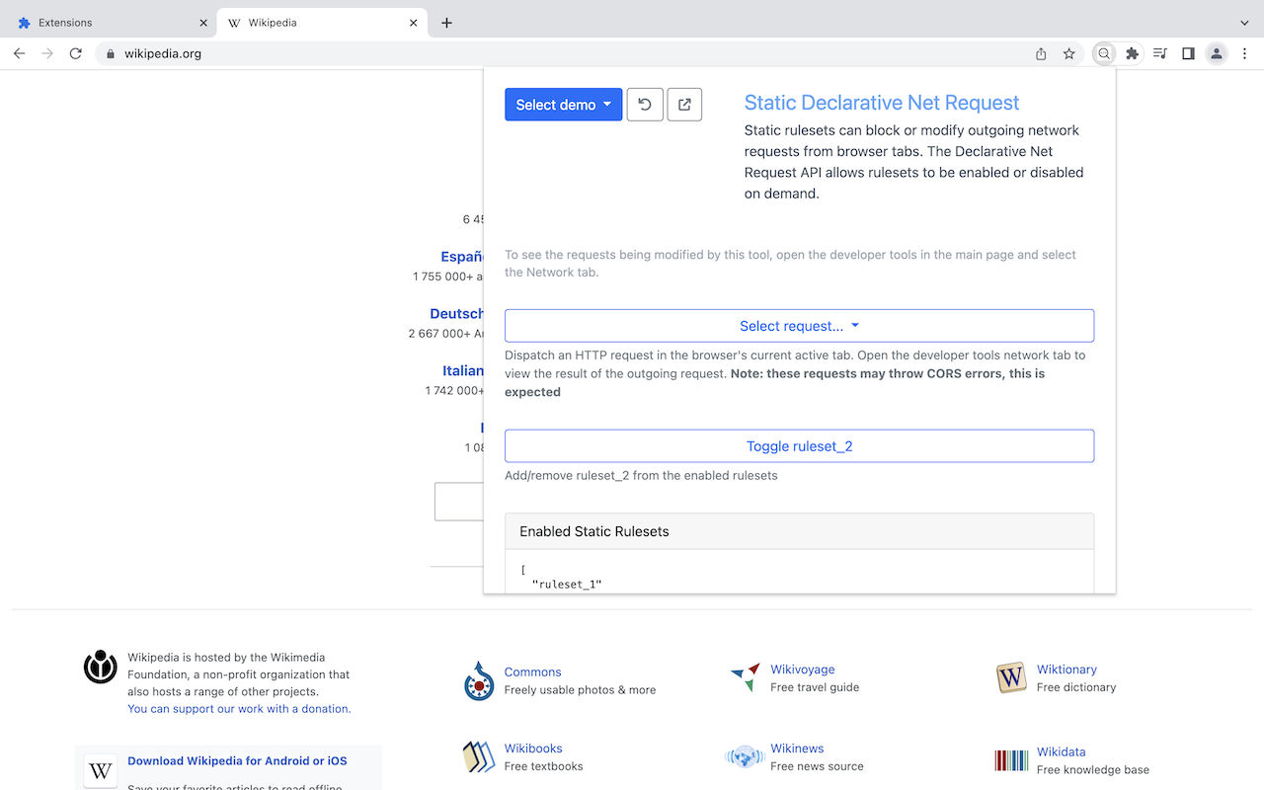The height and width of the screenshot is (790, 1264).
Task: Click the profile avatar icon
Action: point(1216,53)
